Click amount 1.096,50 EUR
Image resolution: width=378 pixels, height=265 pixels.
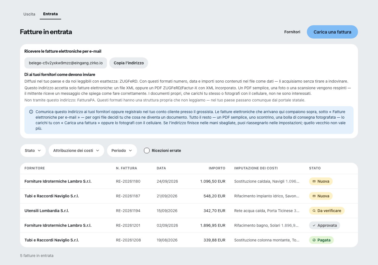(x=213, y=181)
